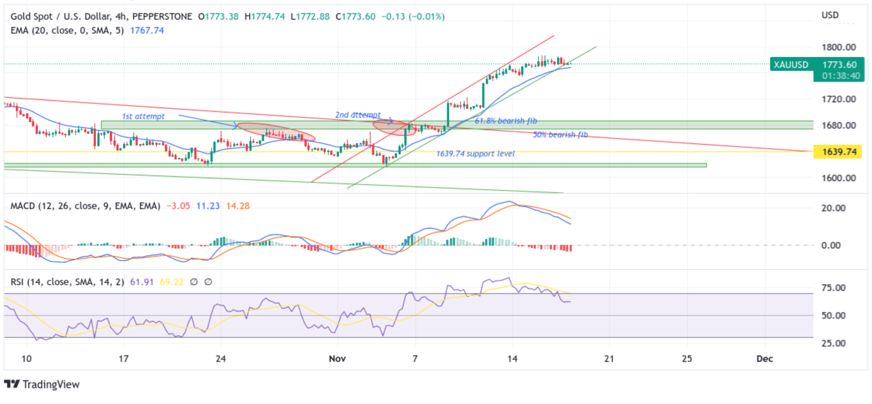Click the '24' date on time axis
The height and width of the screenshot is (404, 872).
(x=221, y=359)
